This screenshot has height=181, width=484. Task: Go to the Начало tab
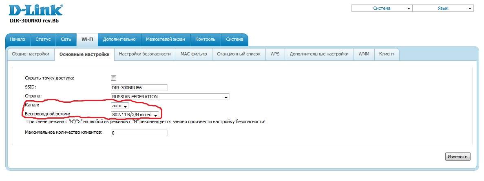point(18,39)
